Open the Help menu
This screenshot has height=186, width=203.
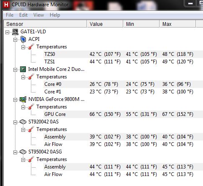[x=55, y=15]
